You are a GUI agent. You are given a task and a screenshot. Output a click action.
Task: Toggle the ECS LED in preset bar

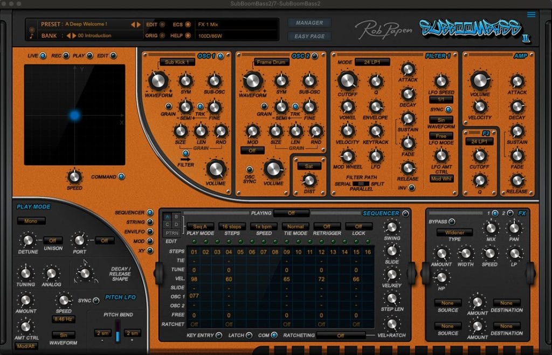pyautogui.click(x=188, y=24)
